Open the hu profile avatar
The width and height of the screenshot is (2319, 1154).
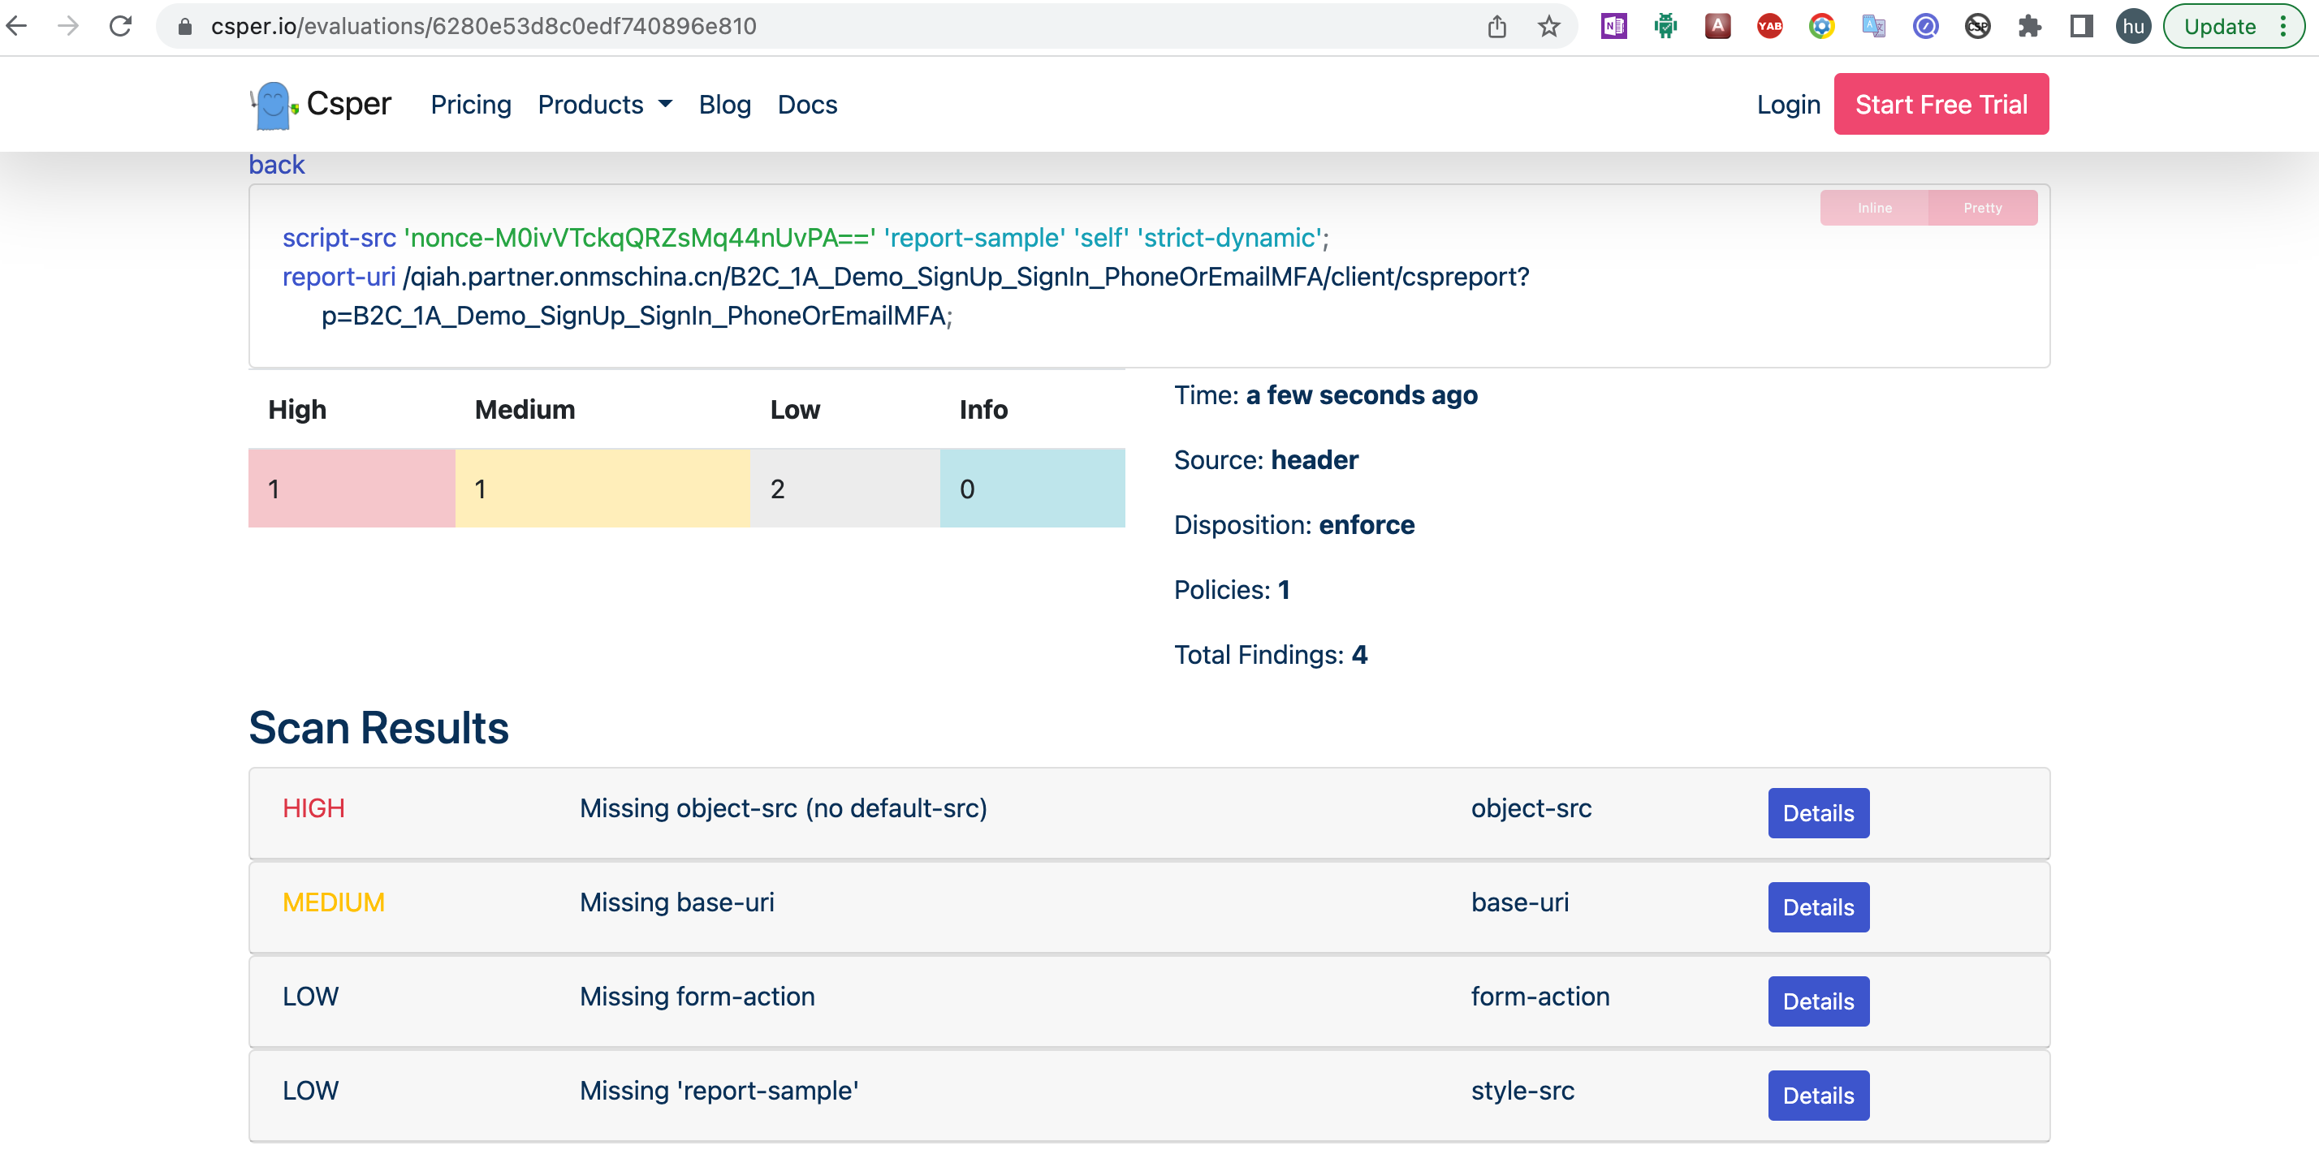click(x=2134, y=26)
